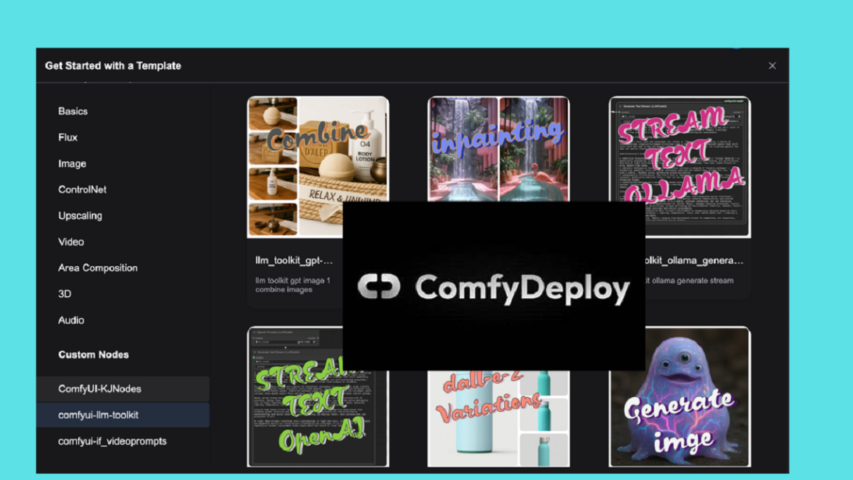
Task: Select Area Composition category
Action: click(x=98, y=268)
